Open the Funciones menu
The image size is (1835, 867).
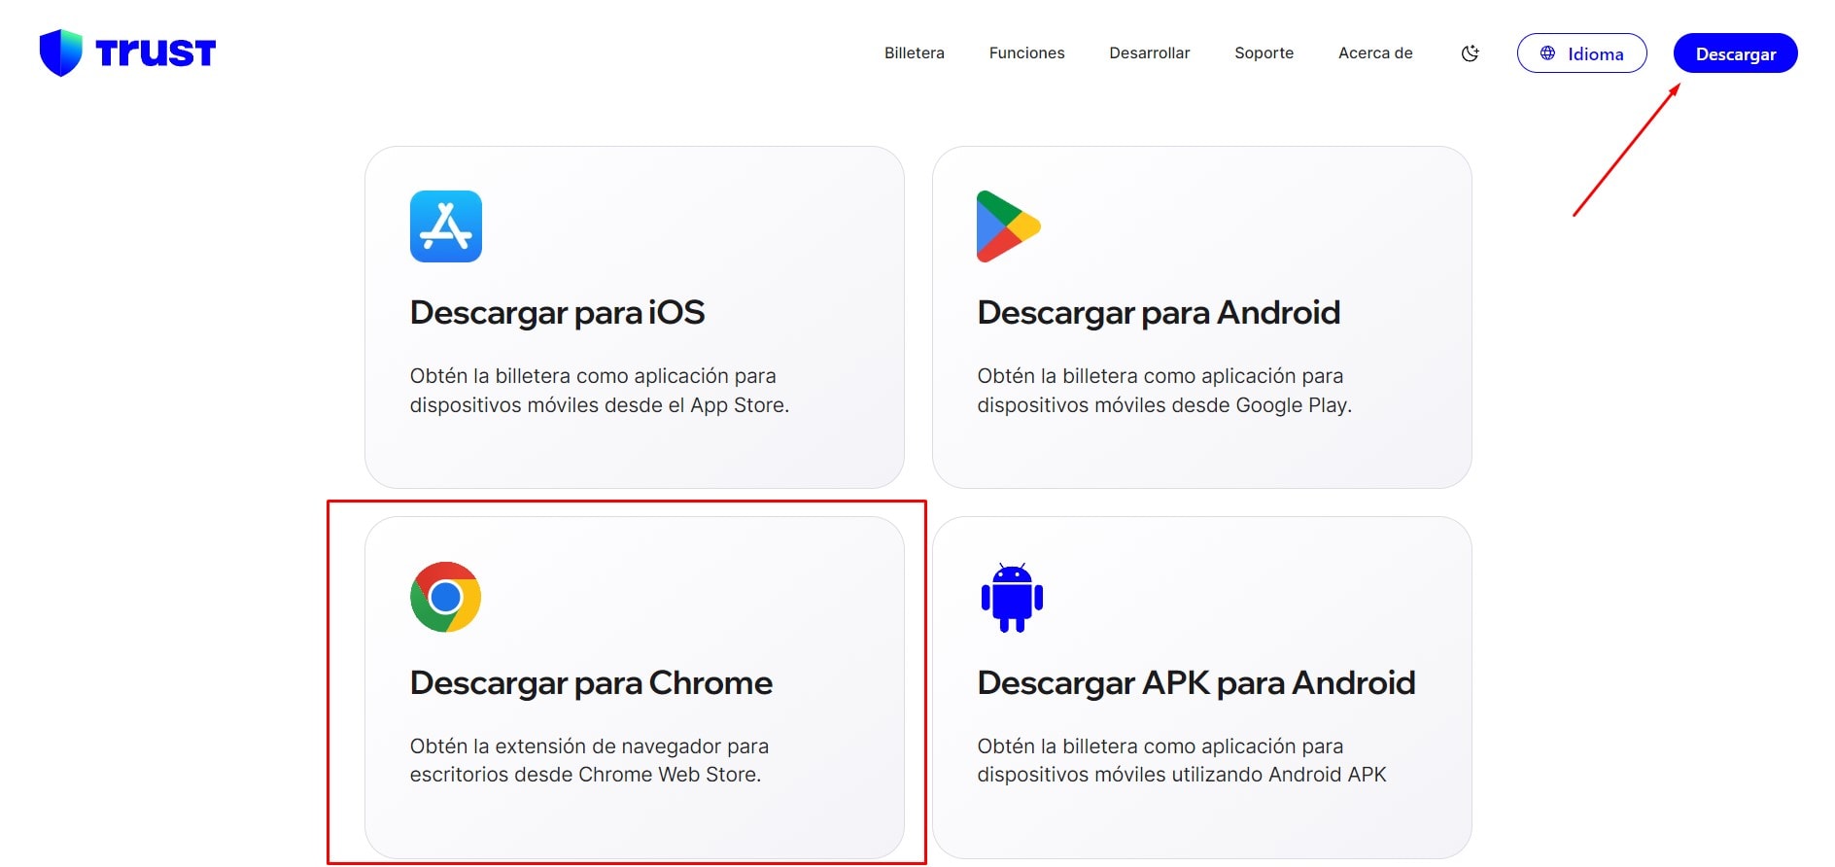[x=1027, y=53]
